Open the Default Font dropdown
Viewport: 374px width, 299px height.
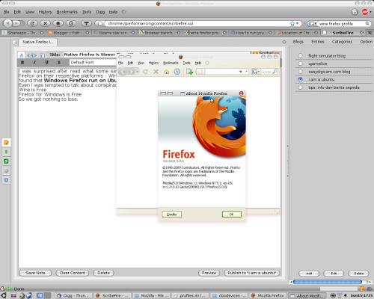[93, 62]
